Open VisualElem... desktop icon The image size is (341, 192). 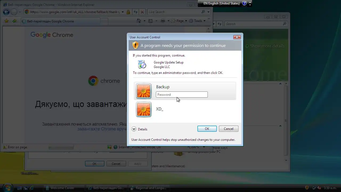click(30, 173)
